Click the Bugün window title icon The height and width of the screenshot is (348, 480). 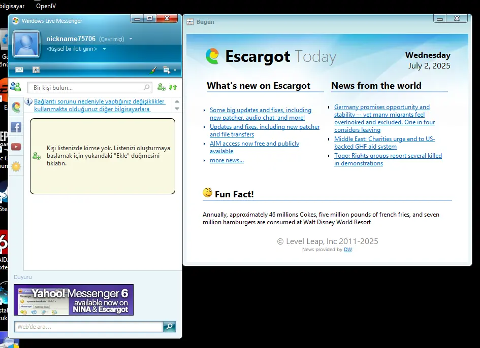tap(190, 22)
